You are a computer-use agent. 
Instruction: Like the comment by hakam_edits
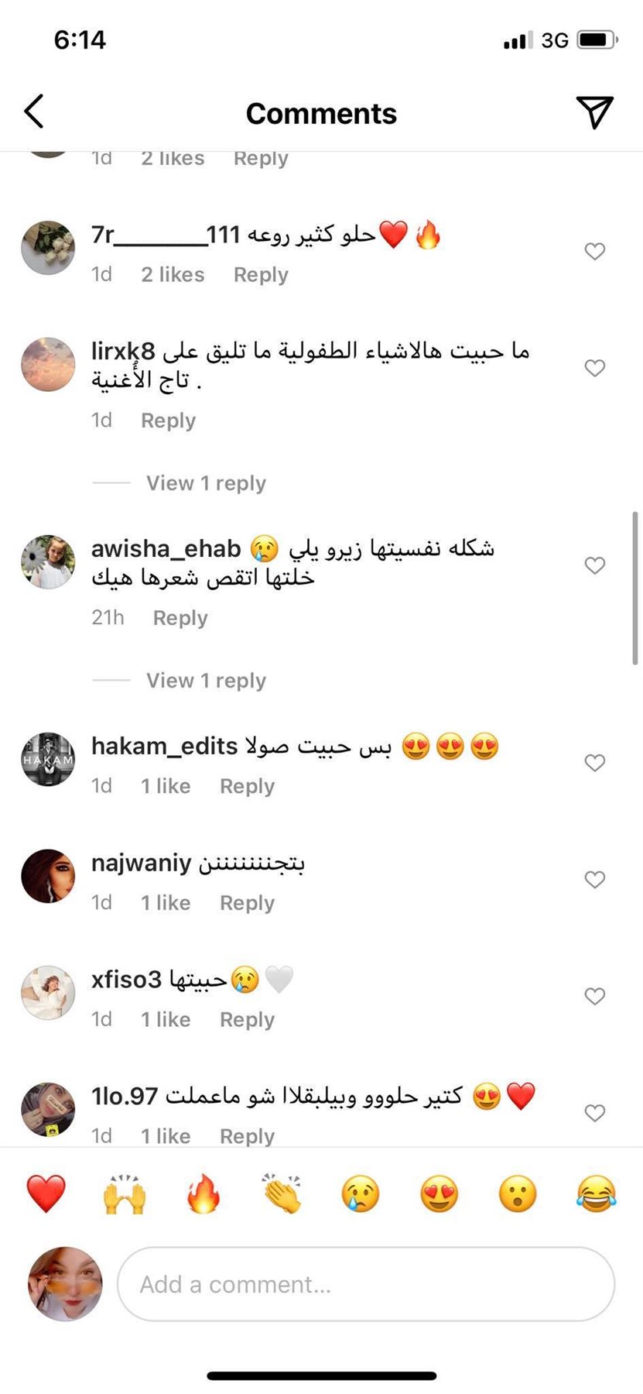pos(594,763)
